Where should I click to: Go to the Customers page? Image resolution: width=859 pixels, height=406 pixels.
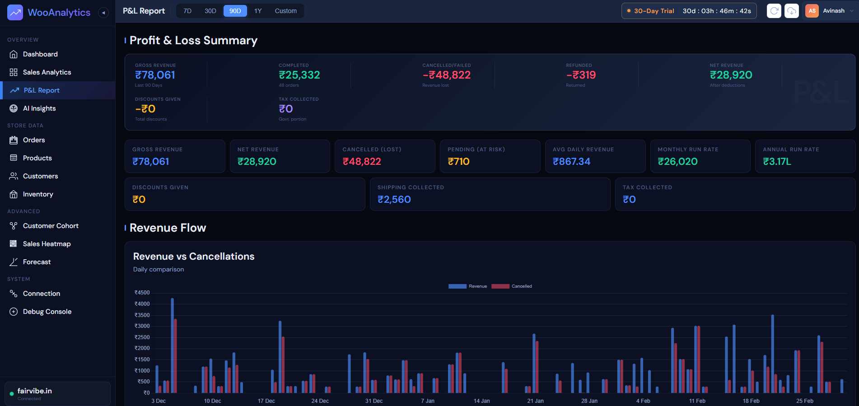[x=40, y=176]
